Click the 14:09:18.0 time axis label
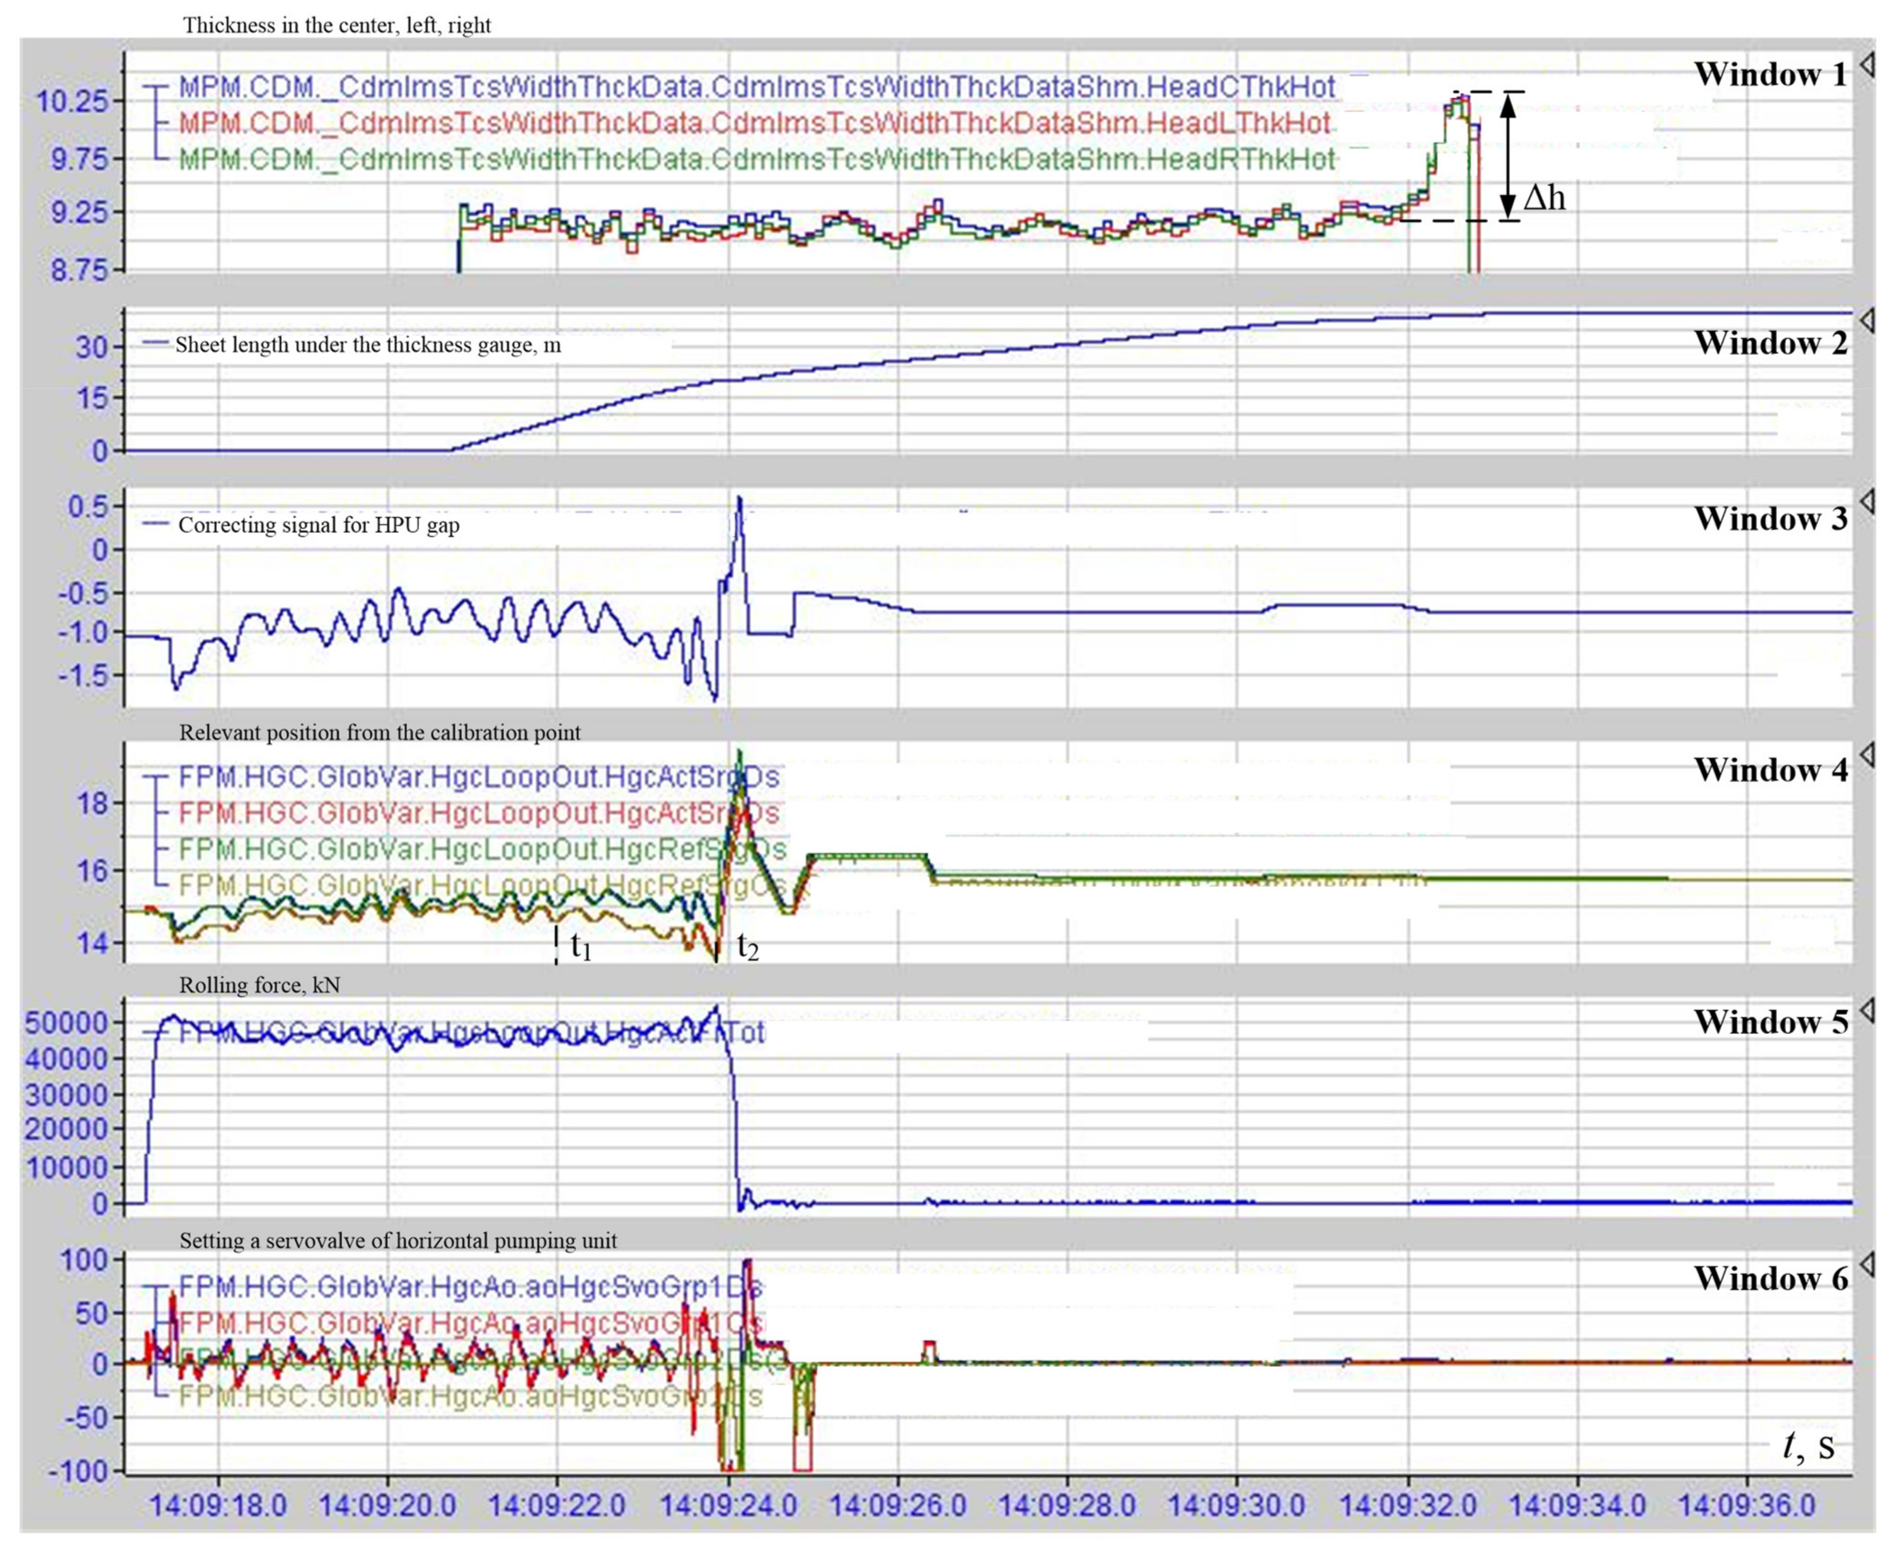The height and width of the screenshot is (1554, 1896). [x=218, y=1505]
